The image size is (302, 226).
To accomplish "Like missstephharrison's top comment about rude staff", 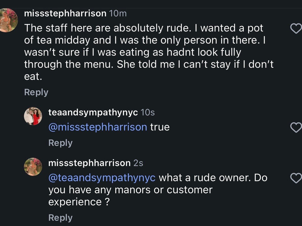I will coord(296,29).
